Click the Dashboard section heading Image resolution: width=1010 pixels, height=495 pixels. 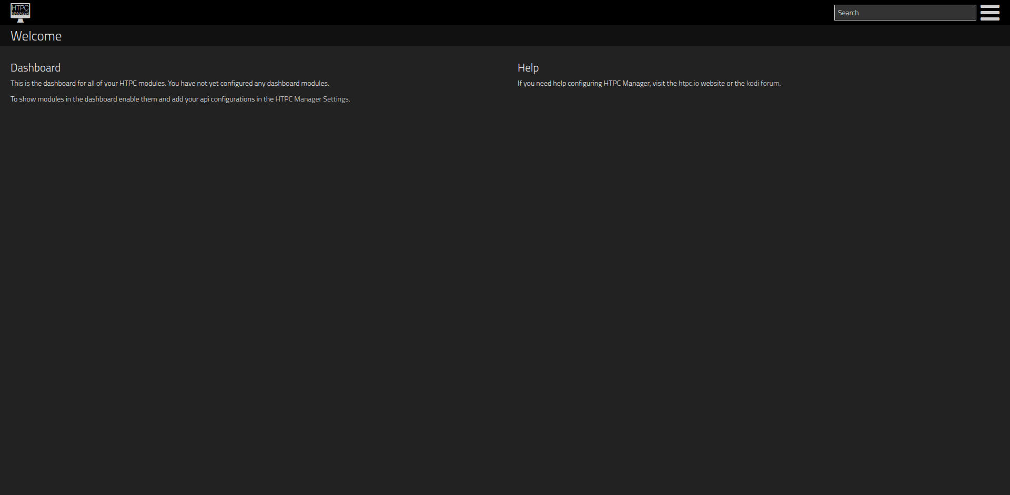tap(35, 68)
